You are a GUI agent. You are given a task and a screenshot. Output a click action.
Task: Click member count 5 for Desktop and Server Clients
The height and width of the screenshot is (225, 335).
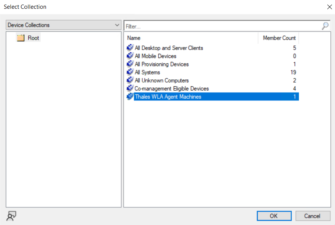(x=294, y=48)
